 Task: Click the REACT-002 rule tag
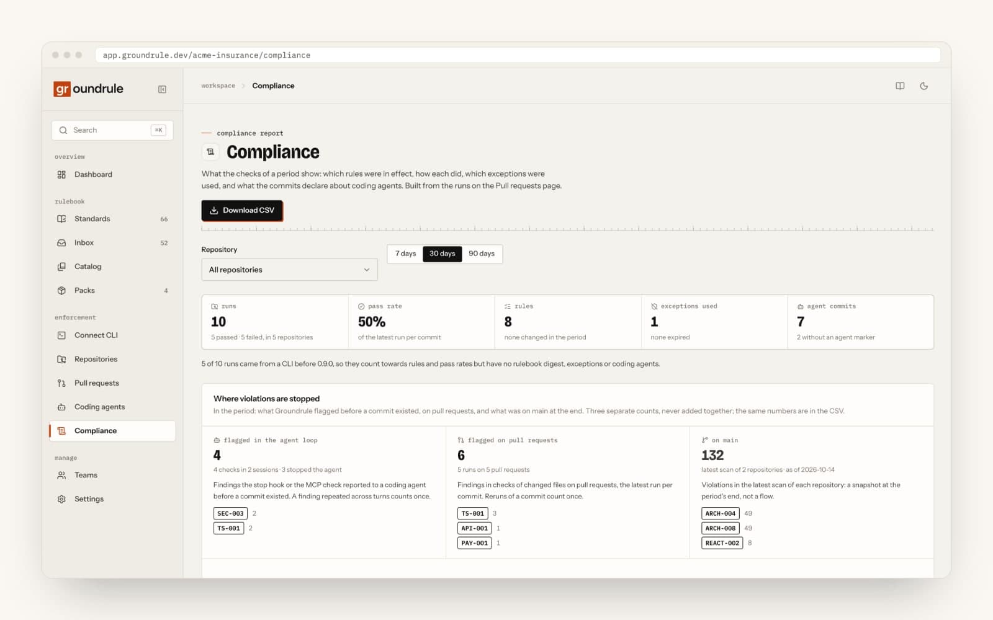click(722, 543)
